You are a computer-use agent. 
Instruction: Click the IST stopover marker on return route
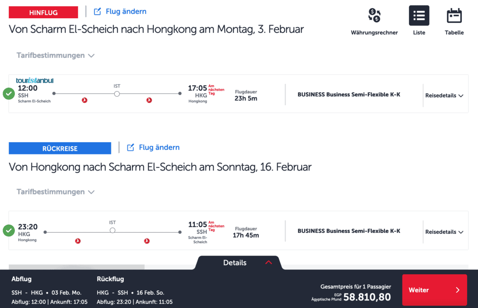pos(113,230)
